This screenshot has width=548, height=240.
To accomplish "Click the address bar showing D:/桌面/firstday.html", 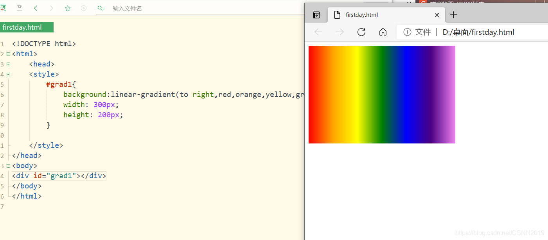I will point(478,32).
